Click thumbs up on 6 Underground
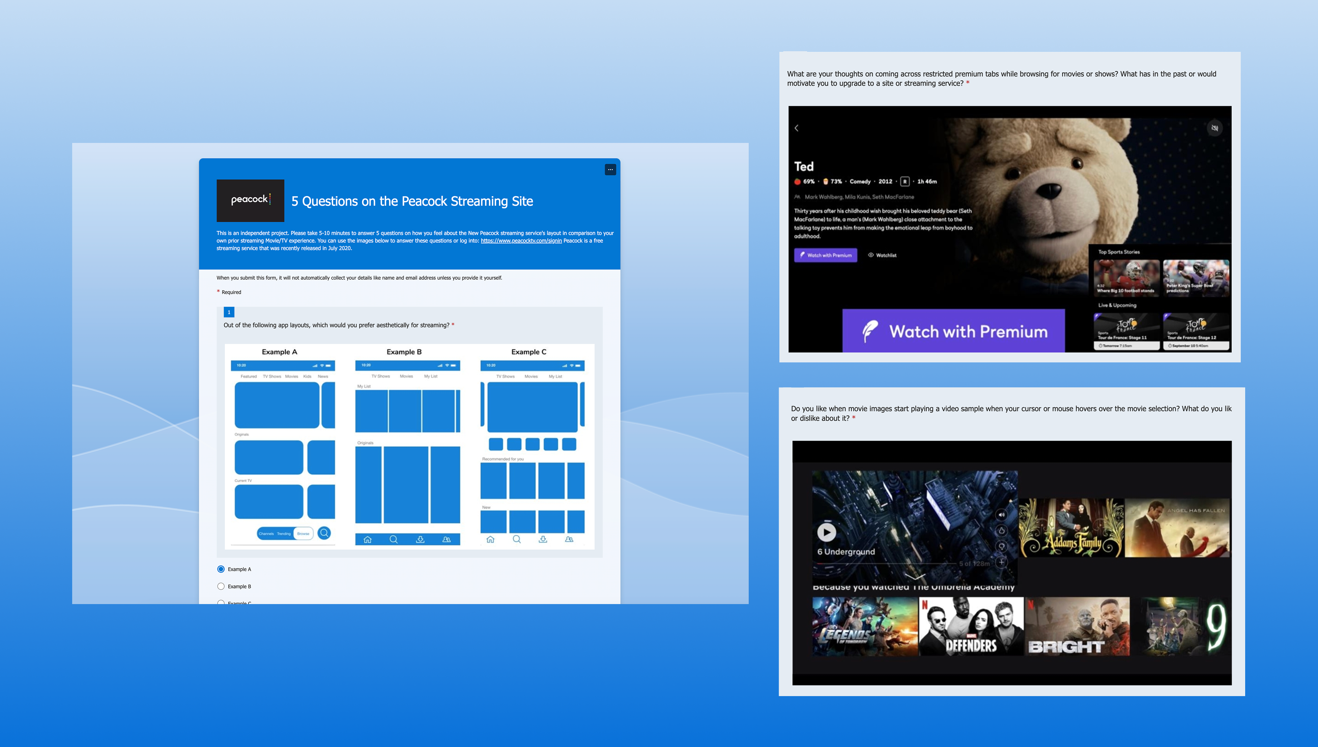 click(1001, 531)
